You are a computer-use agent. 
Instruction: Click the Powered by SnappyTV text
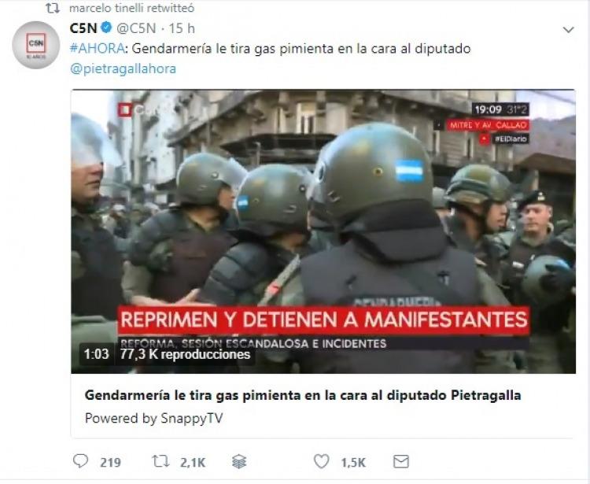[154, 418]
